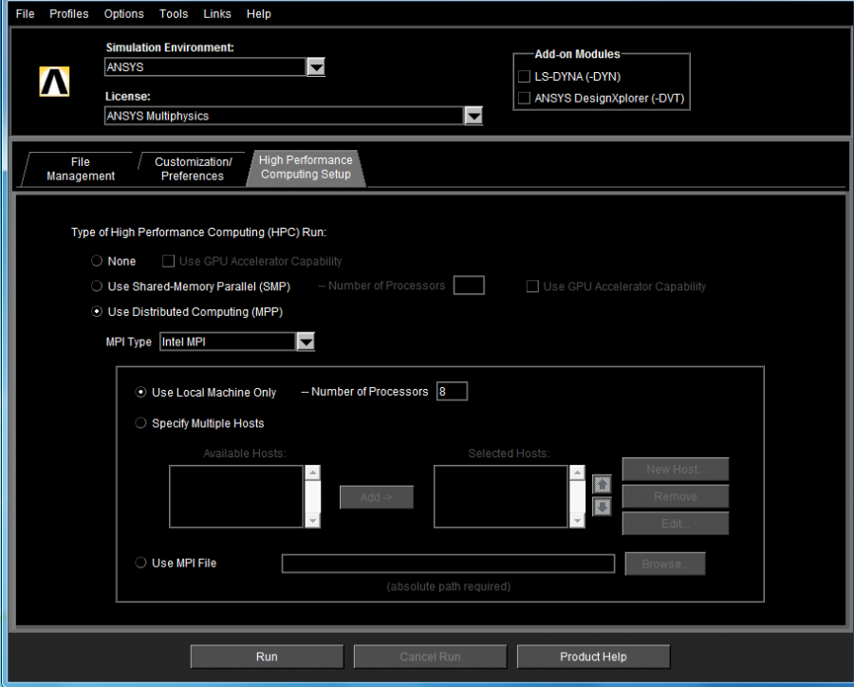
Task: Click the Intel MPI combo box field
Action: tap(228, 342)
